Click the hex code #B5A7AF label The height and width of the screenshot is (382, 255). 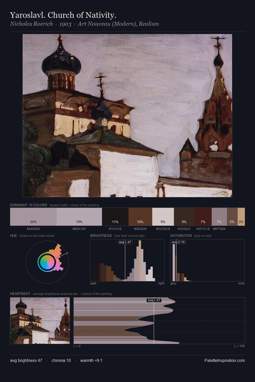(79, 229)
